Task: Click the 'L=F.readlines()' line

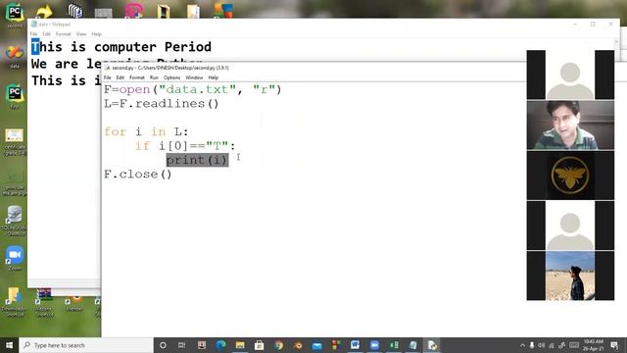Action: coord(162,104)
